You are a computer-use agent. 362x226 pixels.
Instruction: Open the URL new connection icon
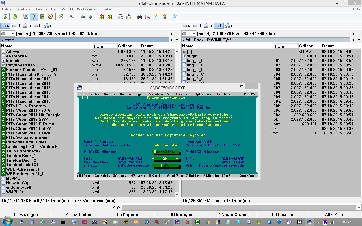(x=129, y=17)
